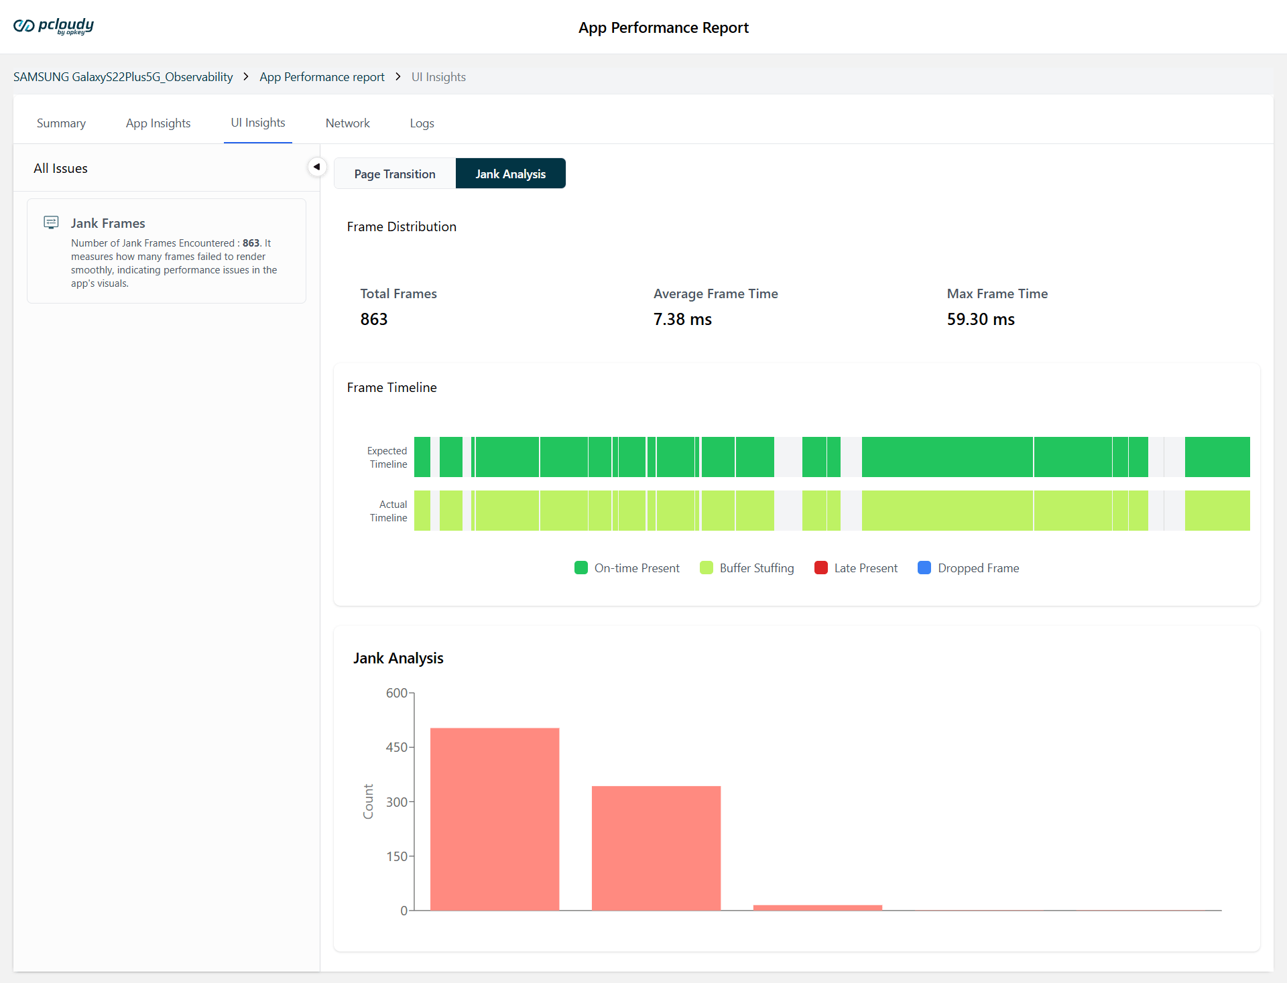Switch to Page Transition view
This screenshot has height=983, width=1287.
[395, 174]
